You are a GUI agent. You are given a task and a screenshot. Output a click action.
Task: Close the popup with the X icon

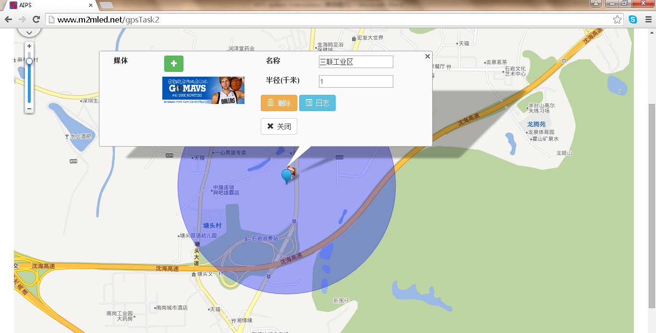427,57
